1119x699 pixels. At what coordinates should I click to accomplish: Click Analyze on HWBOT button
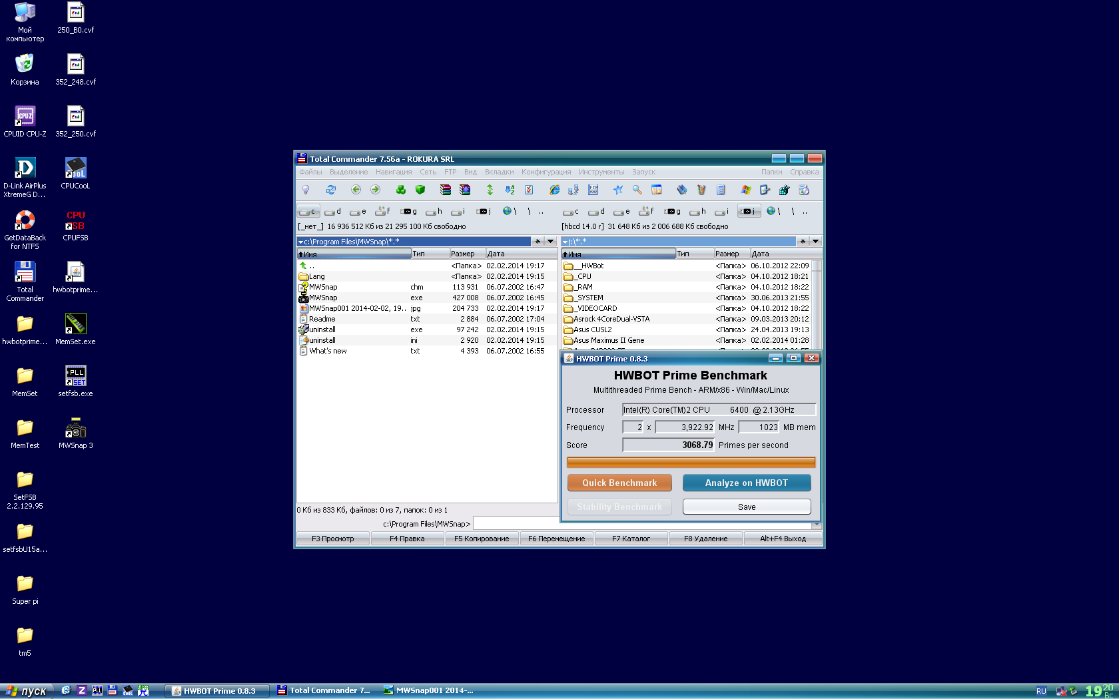click(747, 483)
